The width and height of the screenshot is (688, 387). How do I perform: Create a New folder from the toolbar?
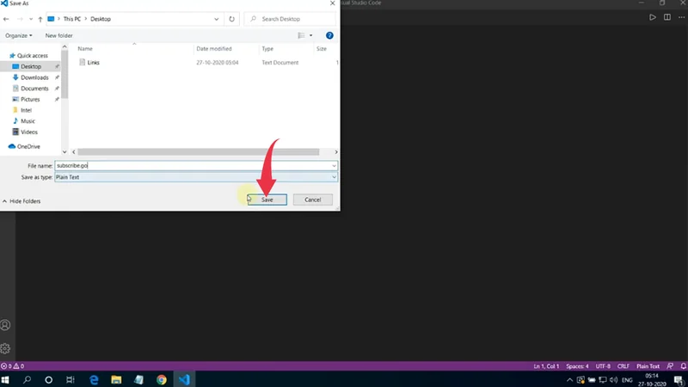[58, 35]
